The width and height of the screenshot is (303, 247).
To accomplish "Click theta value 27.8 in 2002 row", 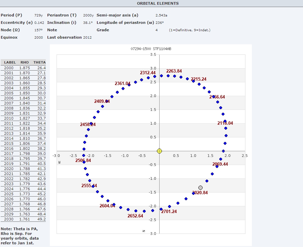I will click(41, 78).
